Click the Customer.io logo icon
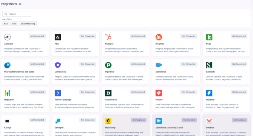The height and width of the screenshot is (136, 253). click(x=108, y=93)
